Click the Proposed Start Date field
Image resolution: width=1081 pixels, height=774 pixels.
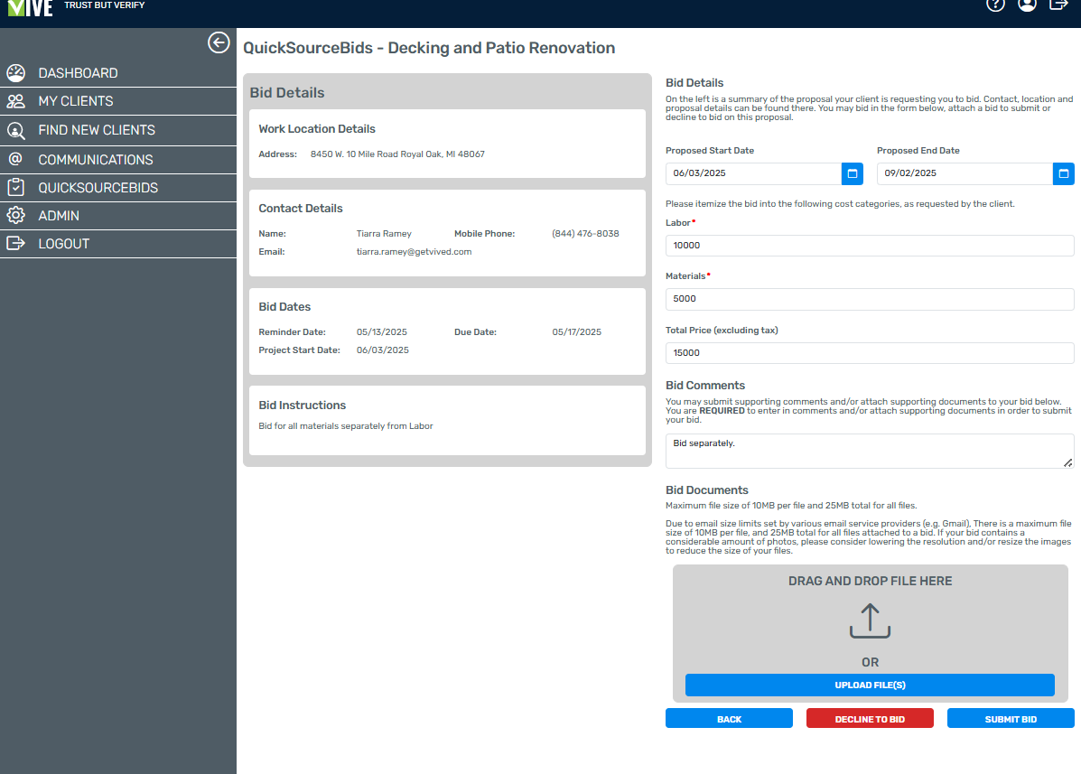pyautogui.click(x=753, y=173)
